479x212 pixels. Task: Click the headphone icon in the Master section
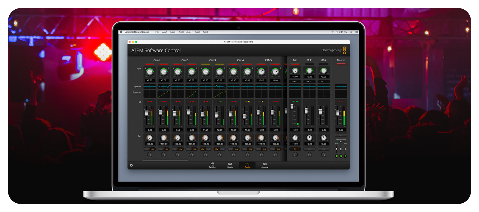(341, 156)
